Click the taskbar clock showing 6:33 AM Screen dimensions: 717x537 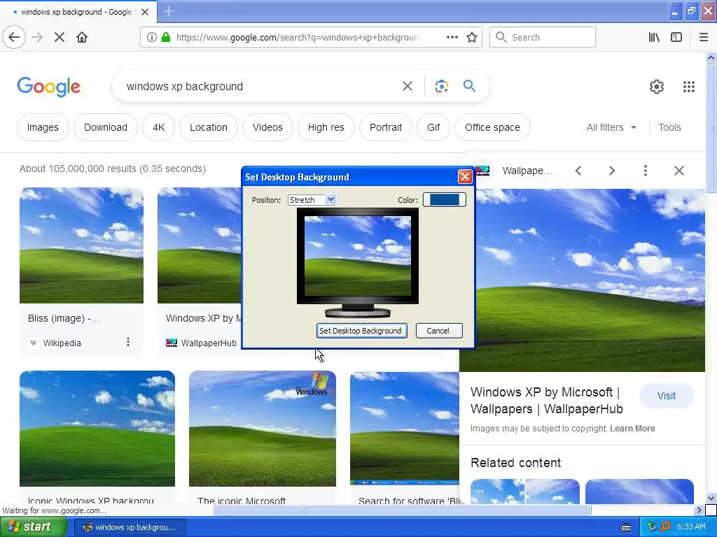coord(691,527)
